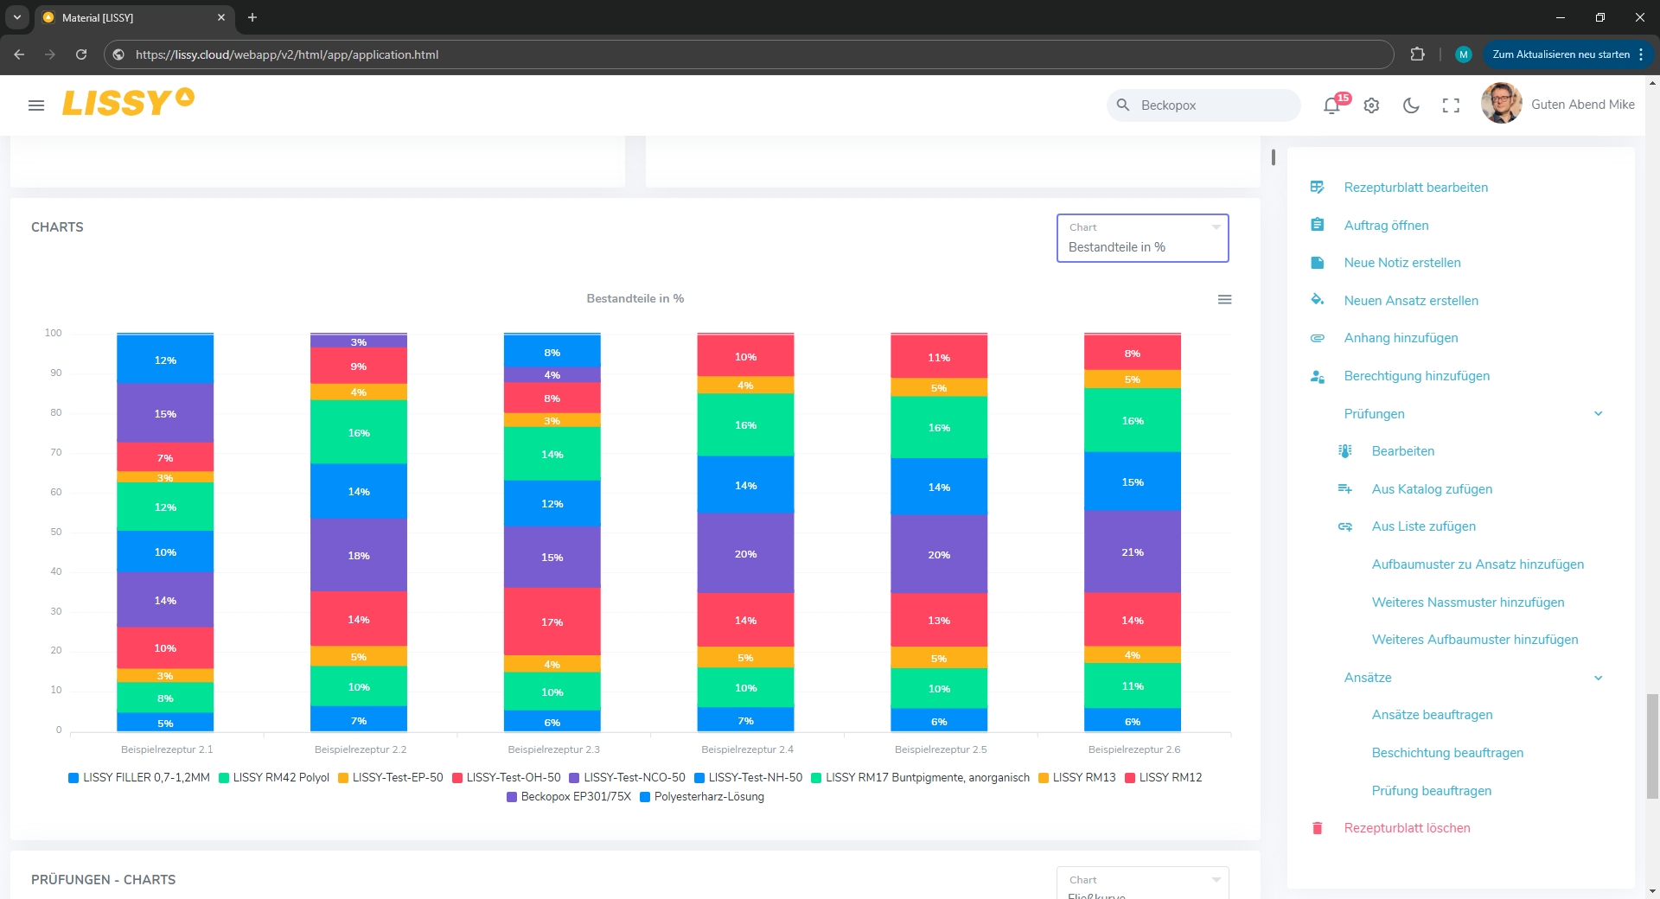
Task: Click the Bearbeiten thermometer icon
Action: [1345, 451]
